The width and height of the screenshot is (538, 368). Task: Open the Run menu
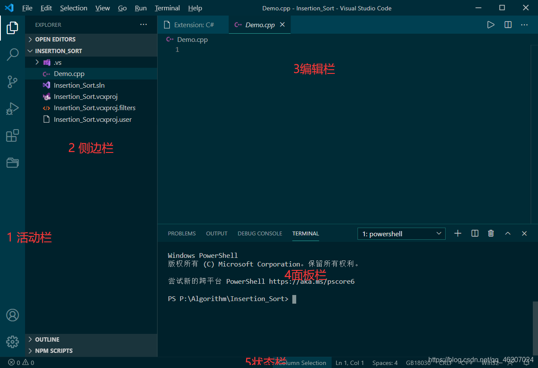coord(141,8)
